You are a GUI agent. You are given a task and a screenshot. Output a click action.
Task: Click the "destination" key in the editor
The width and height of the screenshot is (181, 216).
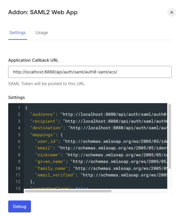(45, 128)
